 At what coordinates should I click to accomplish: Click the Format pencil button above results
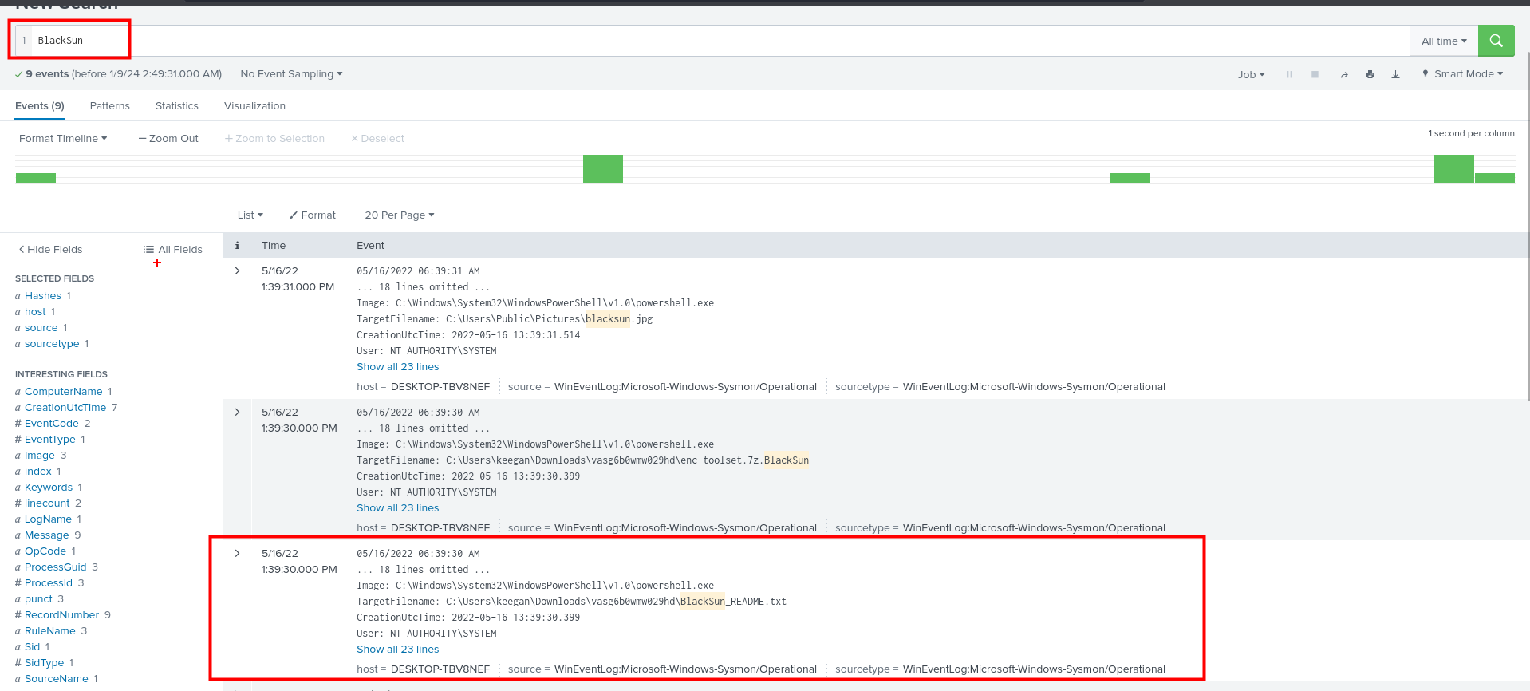point(313,215)
